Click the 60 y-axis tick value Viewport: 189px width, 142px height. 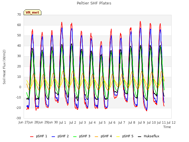(19, 25)
